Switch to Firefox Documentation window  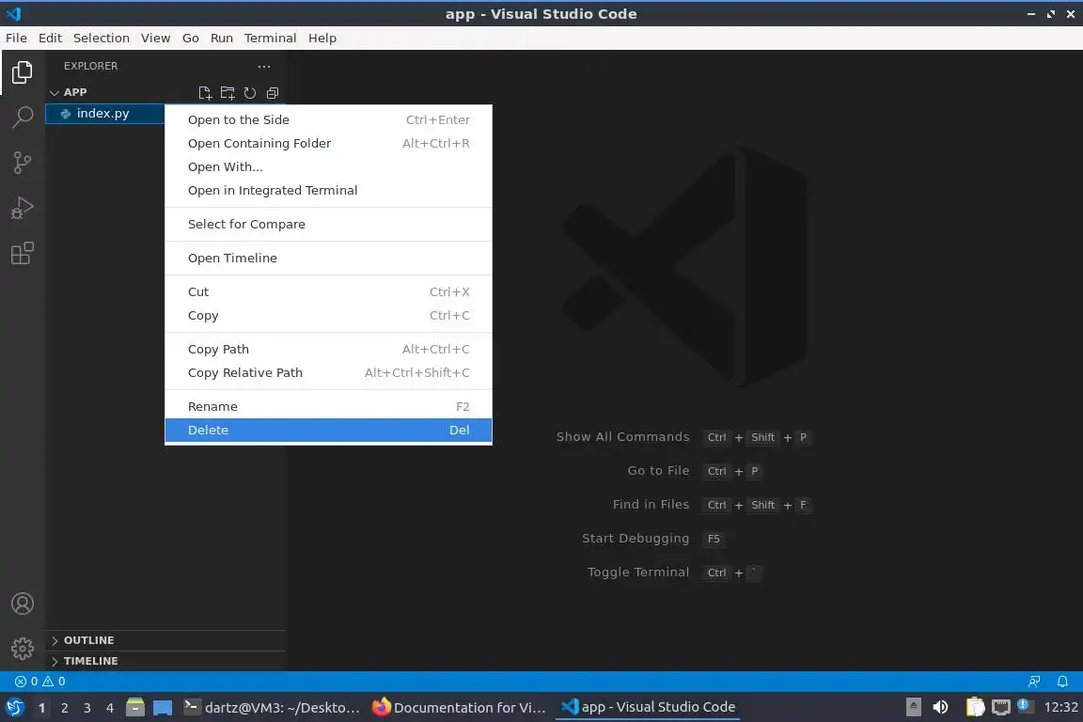tap(459, 708)
